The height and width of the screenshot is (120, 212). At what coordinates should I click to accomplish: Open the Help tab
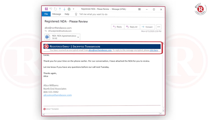tap(67, 14)
